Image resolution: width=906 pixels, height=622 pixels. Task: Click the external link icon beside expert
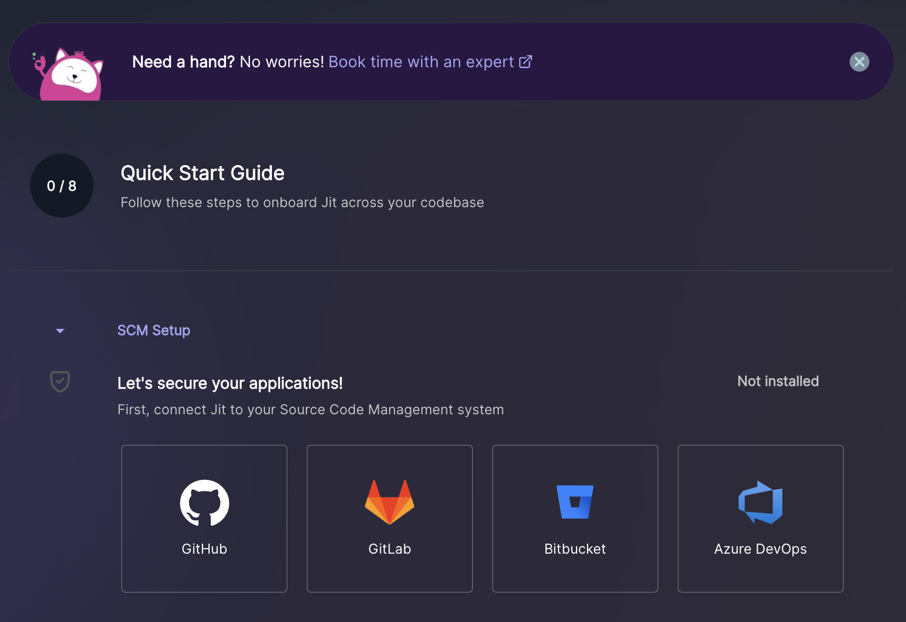pyautogui.click(x=525, y=62)
